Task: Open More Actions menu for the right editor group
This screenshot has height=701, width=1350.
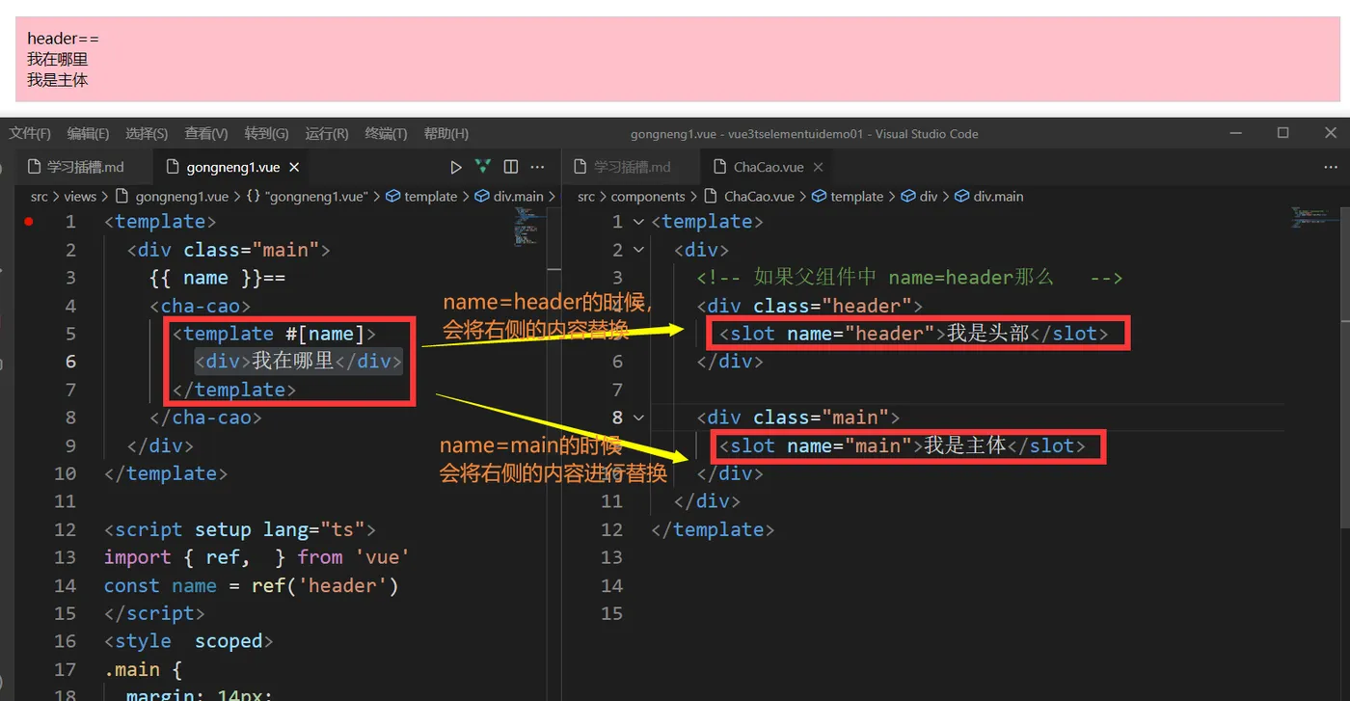Action: tap(1329, 167)
